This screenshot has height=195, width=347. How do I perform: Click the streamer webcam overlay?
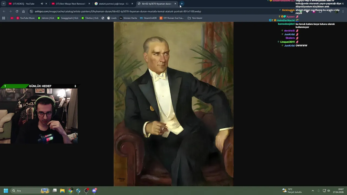39,116
